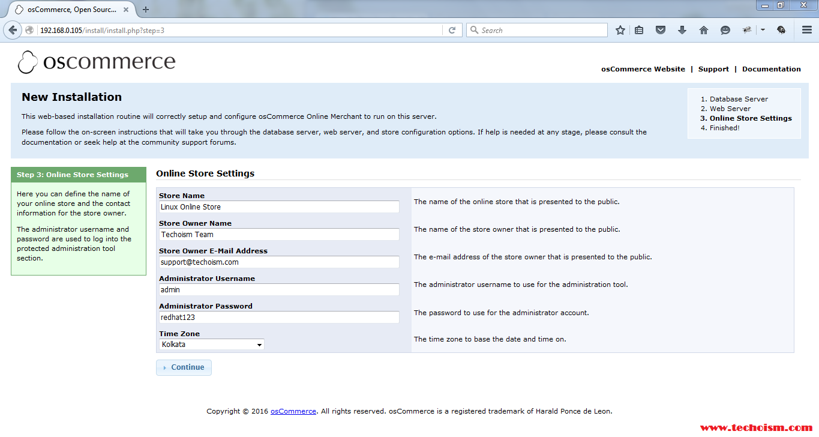Open the downloads arrow icon

pyautogui.click(x=682, y=30)
